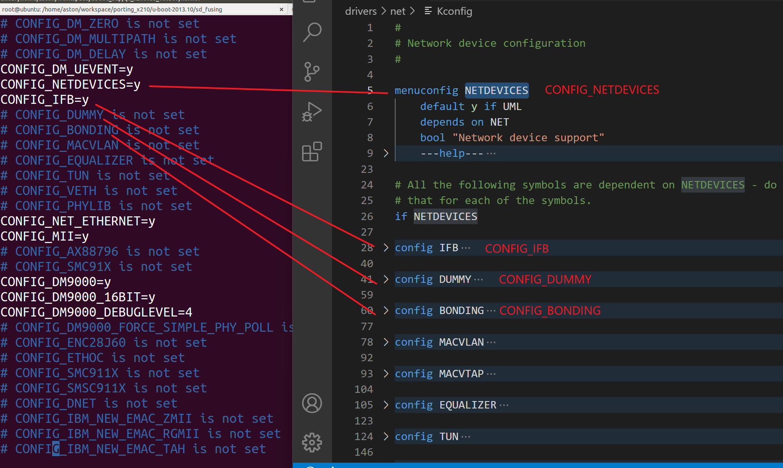Expand the folded config DUMMY block
The height and width of the screenshot is (468, 783).
(x=386, y=279)
